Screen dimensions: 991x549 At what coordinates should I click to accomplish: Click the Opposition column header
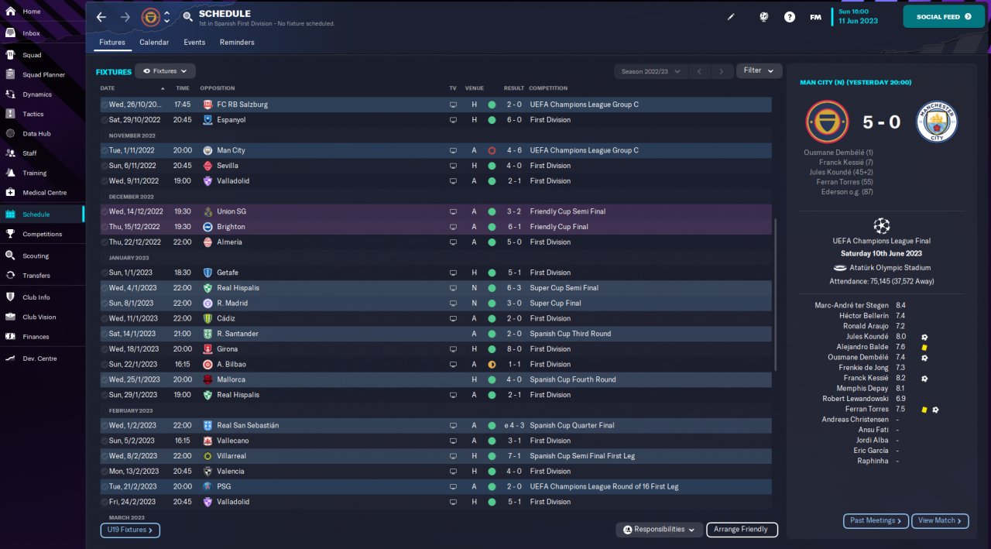coord(218,88)
